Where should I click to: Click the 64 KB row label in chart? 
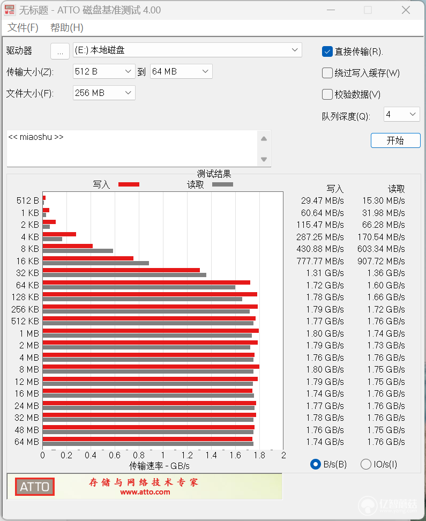[27, 285]
